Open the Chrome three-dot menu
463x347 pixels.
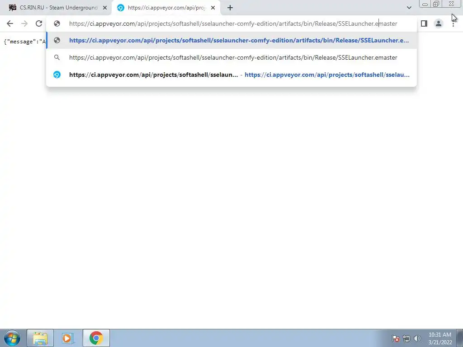(x=453, y=23)
